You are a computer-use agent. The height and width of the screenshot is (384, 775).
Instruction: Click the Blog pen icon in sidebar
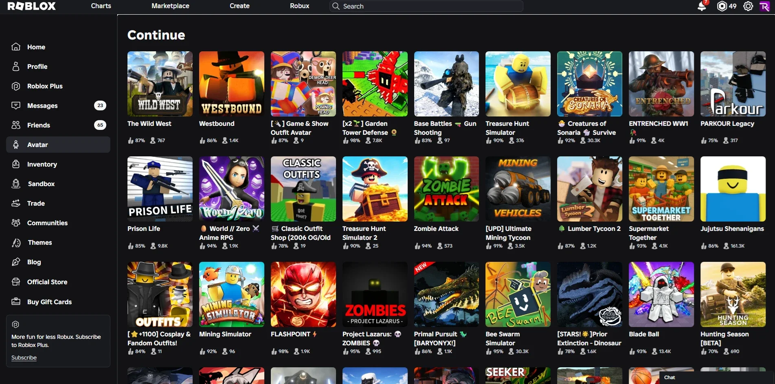pyautogui.click(x=16, y=262)
